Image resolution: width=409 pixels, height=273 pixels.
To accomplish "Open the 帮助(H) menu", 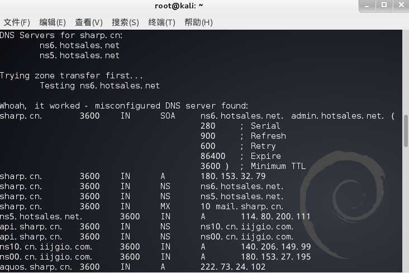I will 198,22.
